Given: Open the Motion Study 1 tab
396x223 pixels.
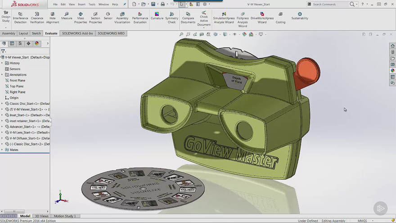Looking at the screenshot, I should 65,216.
